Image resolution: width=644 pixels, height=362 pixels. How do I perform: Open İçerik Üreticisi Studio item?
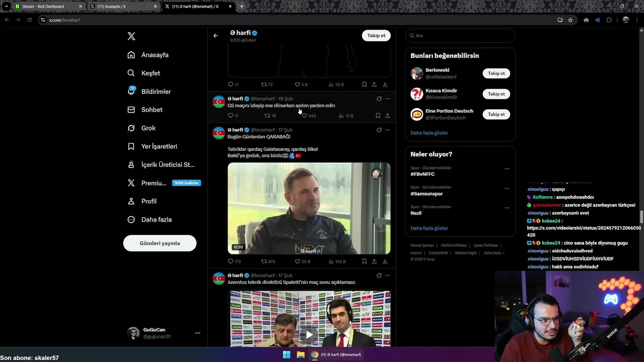click(161, 164)
